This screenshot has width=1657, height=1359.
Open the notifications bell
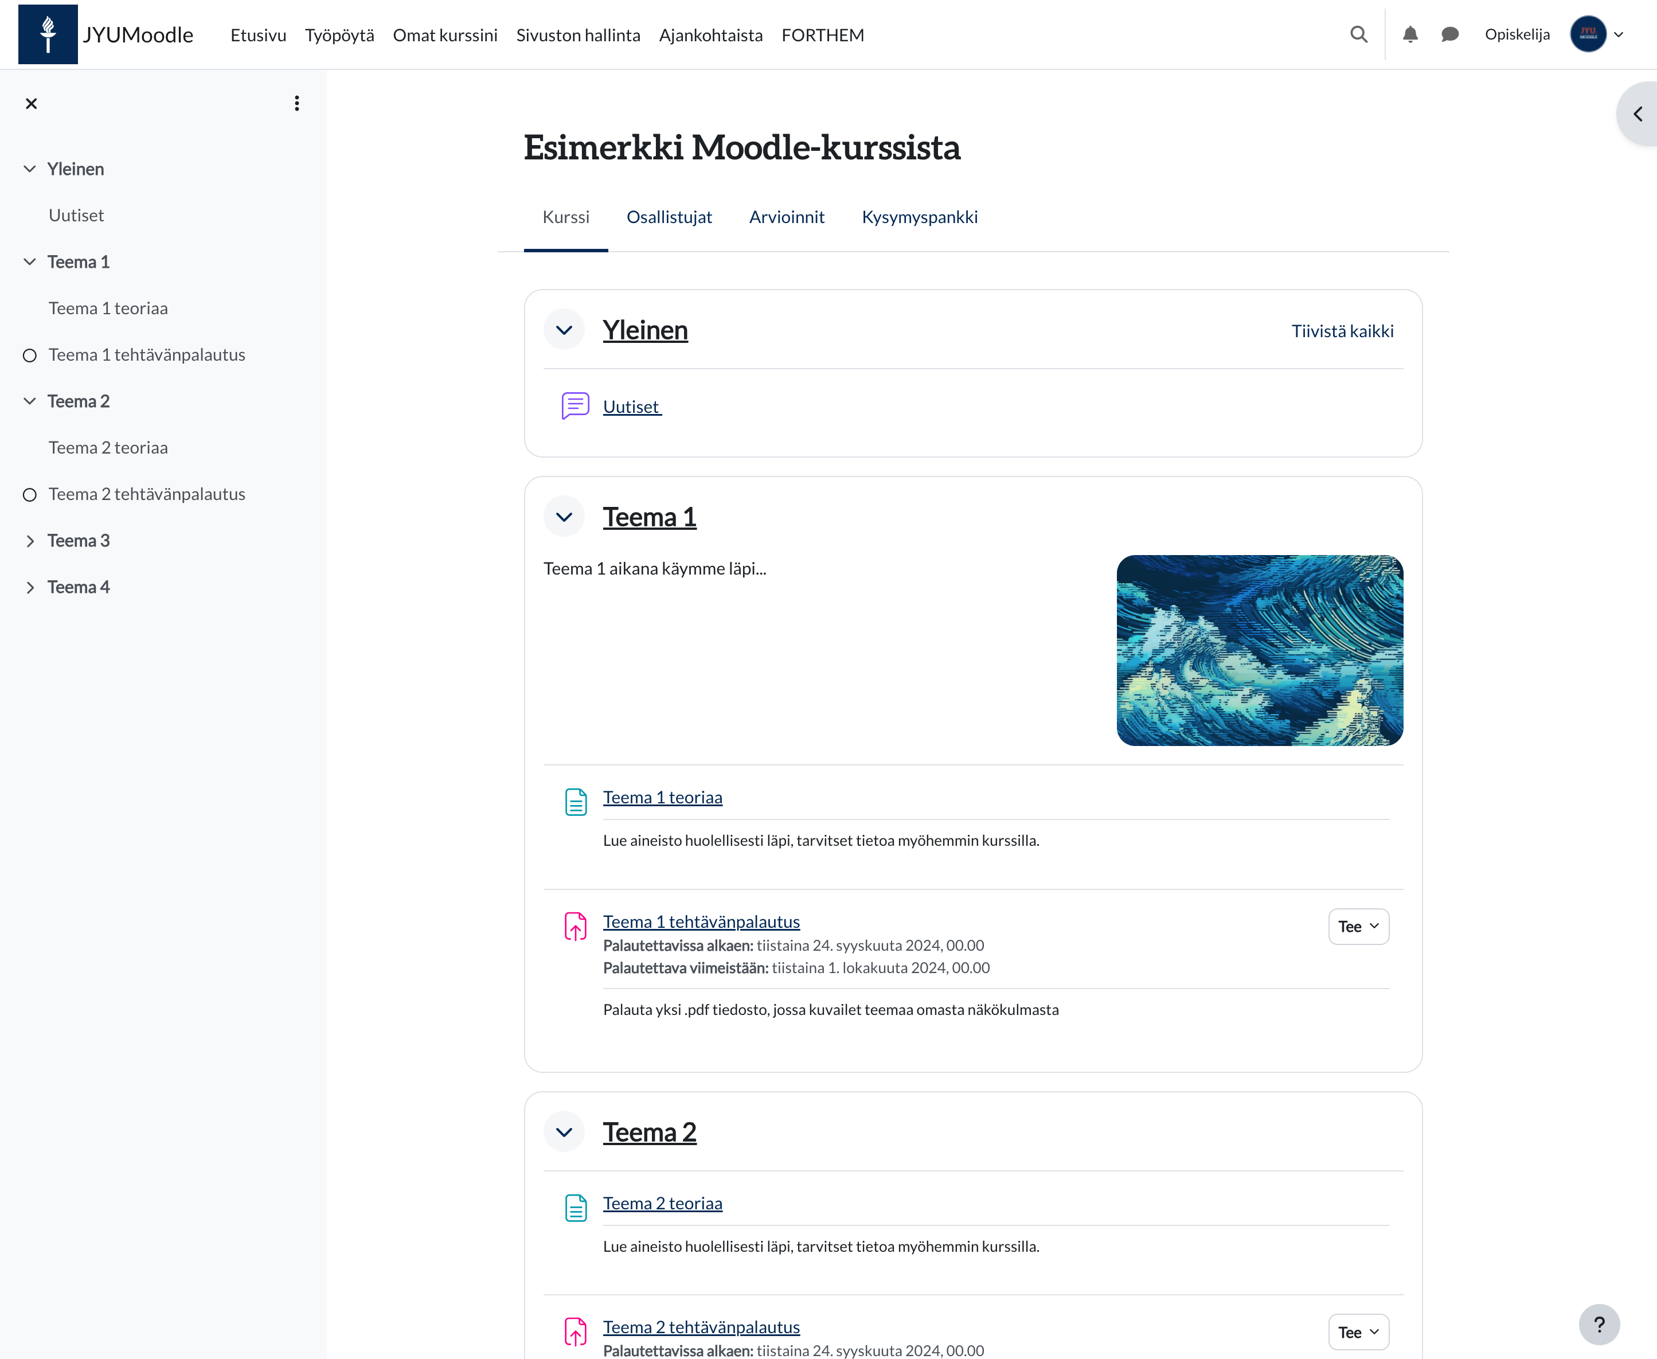click(x=1410, y=34)
